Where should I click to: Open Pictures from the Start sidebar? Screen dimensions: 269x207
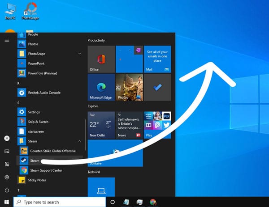(x=7, y=151)
